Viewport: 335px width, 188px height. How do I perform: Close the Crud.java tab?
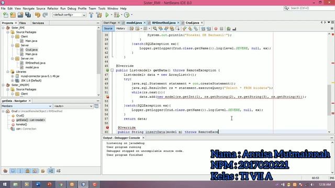(202, 23)
